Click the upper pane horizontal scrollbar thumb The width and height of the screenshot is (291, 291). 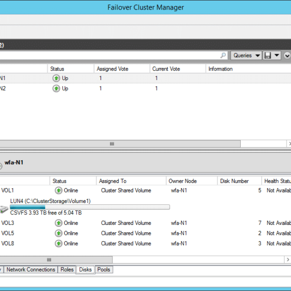pyautogui.click(x=120, y=144)
